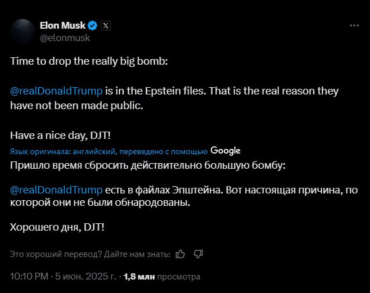The image size is (370, 293).
Task: Click the X affiliation badge icon
Action: [106, 25]
